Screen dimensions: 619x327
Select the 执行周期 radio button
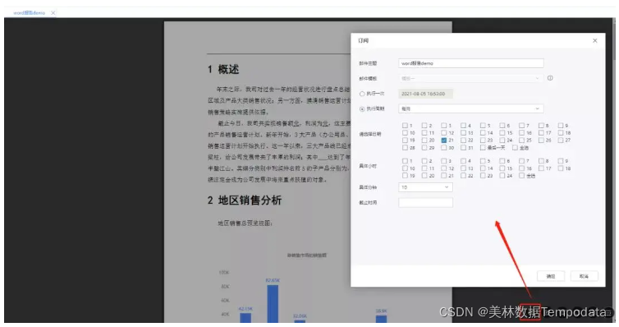point(362,109)
